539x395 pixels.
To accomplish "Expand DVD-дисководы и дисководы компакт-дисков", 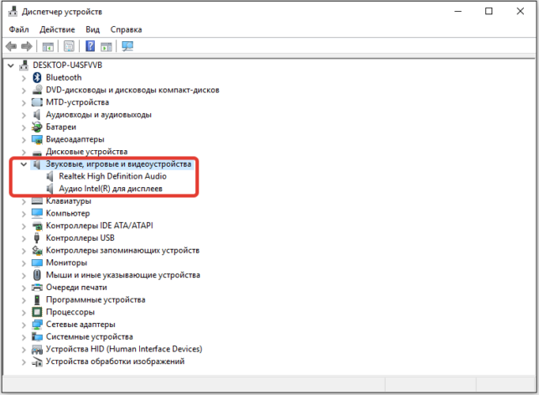I will (x=23, y=91).
